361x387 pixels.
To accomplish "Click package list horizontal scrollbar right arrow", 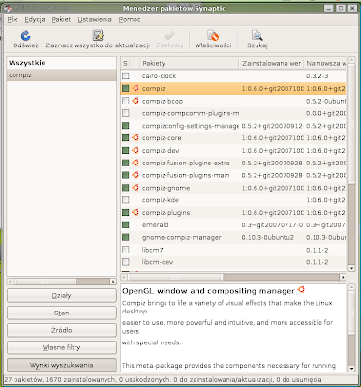I will (343, 277).
